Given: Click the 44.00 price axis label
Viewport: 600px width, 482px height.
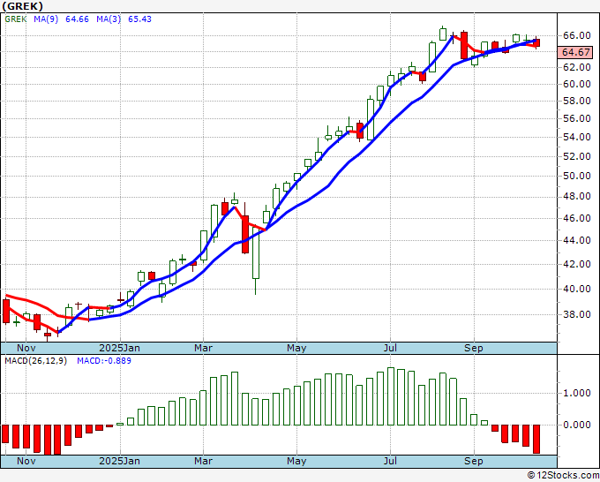Looking at the screenshot, I should [x=577, y=240].
